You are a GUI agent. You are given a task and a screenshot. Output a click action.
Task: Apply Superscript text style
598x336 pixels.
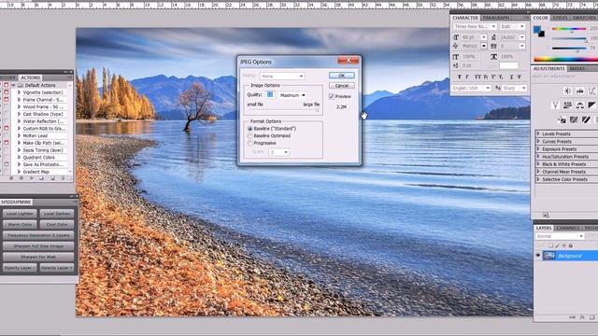(x=493, y=77)
